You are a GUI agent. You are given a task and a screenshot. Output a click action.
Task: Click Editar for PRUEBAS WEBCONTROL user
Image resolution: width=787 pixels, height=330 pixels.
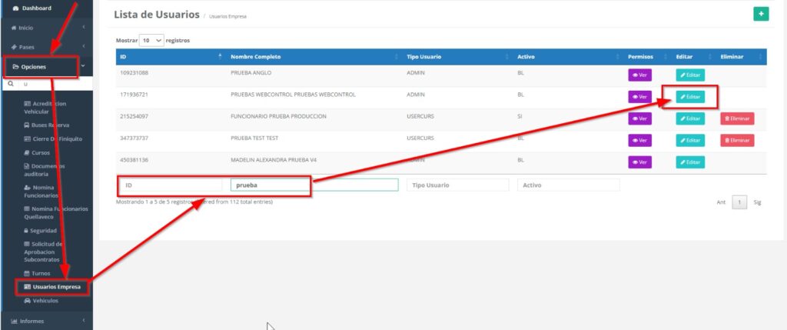(689, 97)
